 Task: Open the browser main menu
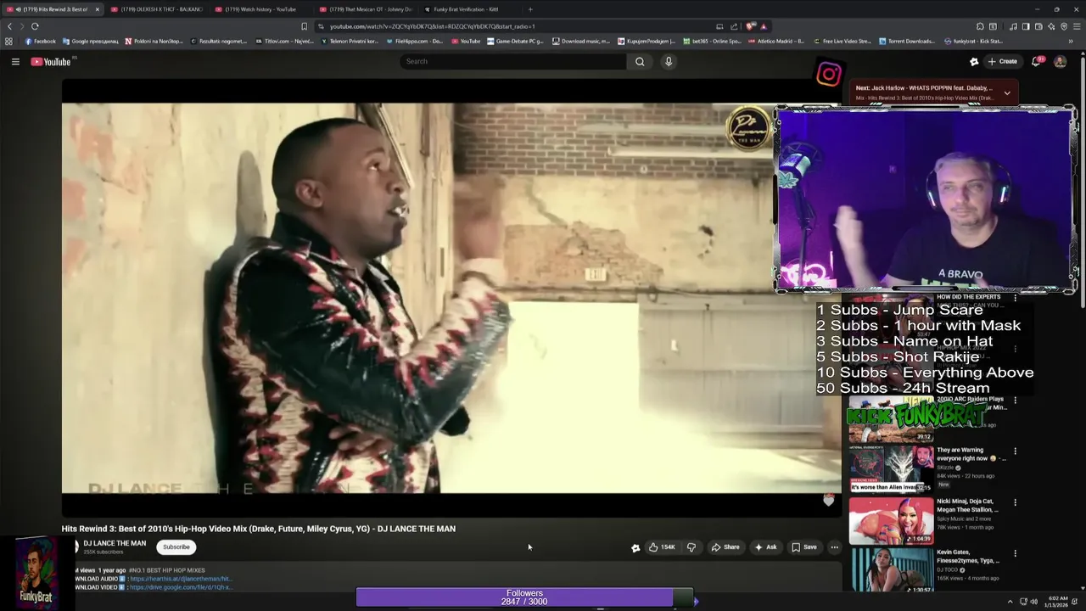coord(1077,26)
